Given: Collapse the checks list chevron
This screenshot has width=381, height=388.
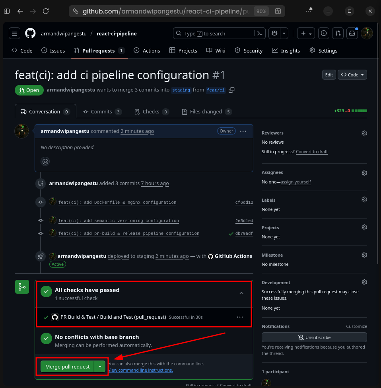Looking at the screenshot, I should (241, 293).
